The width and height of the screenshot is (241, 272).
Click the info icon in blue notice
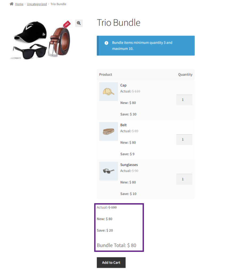click(x=106, y=43)
